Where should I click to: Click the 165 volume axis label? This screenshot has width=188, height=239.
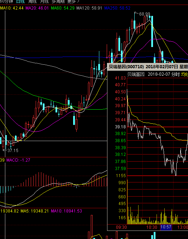(122, 218)
